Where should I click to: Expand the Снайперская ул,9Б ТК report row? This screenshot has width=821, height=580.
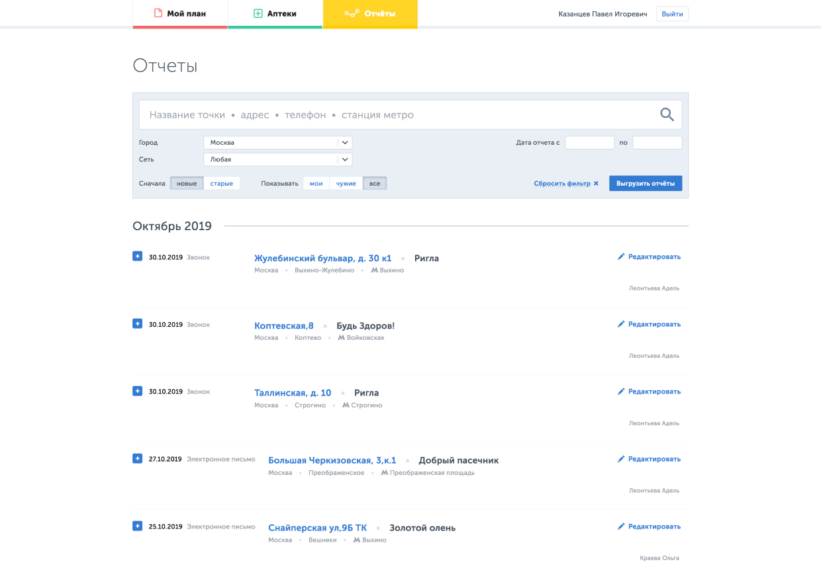coord(137,526)
